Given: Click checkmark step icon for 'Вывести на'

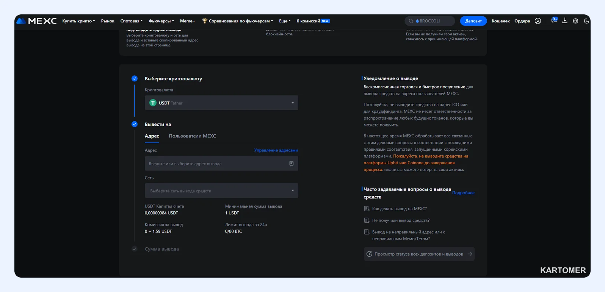Looking at the screenshot, I should pos(135,124).
